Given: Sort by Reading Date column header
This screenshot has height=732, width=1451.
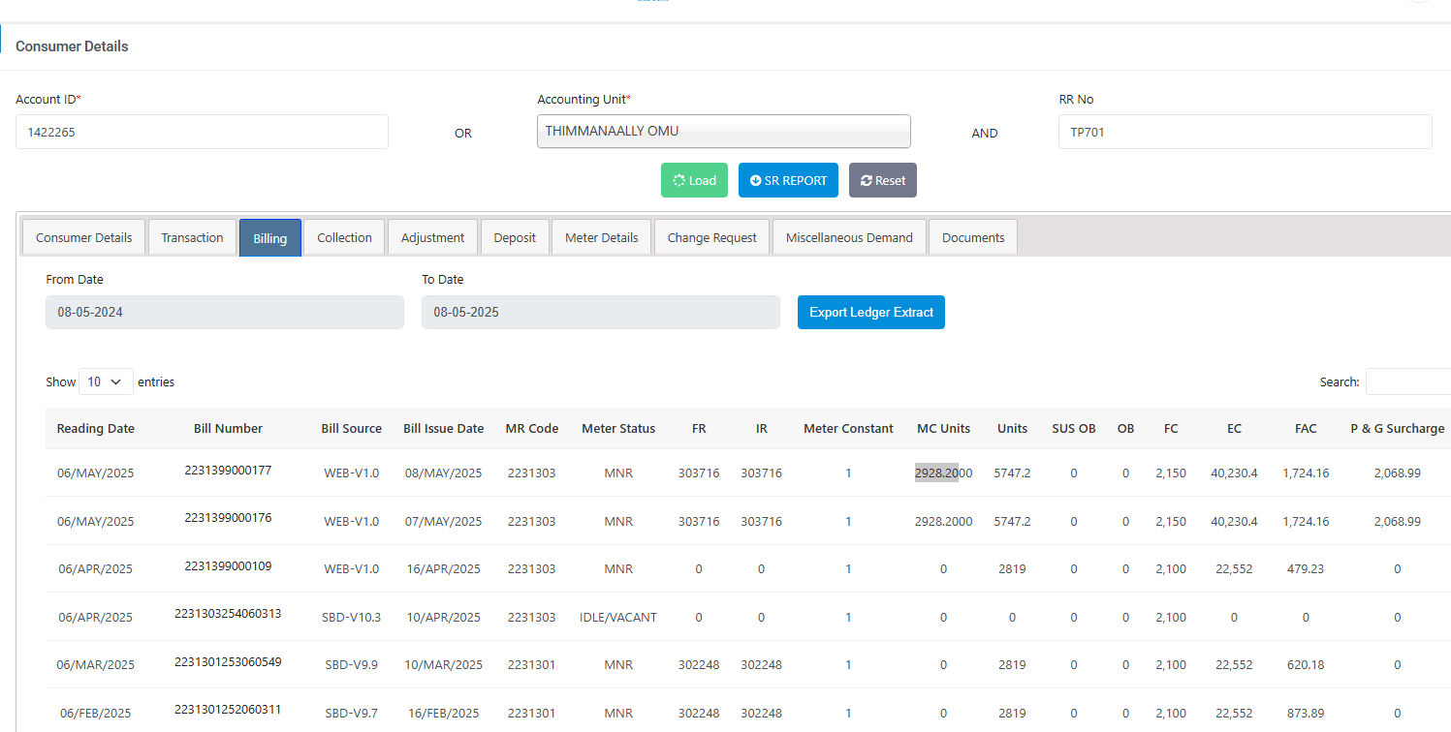Looking at the screenshot, I should (x=96, y=428).
